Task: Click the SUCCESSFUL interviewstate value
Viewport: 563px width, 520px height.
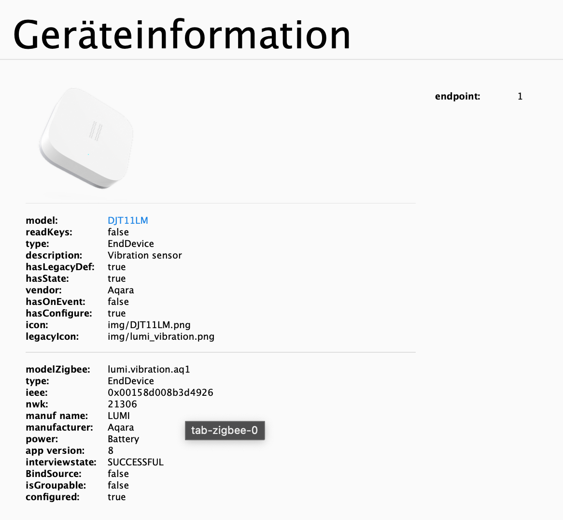Action: point(135,462)
